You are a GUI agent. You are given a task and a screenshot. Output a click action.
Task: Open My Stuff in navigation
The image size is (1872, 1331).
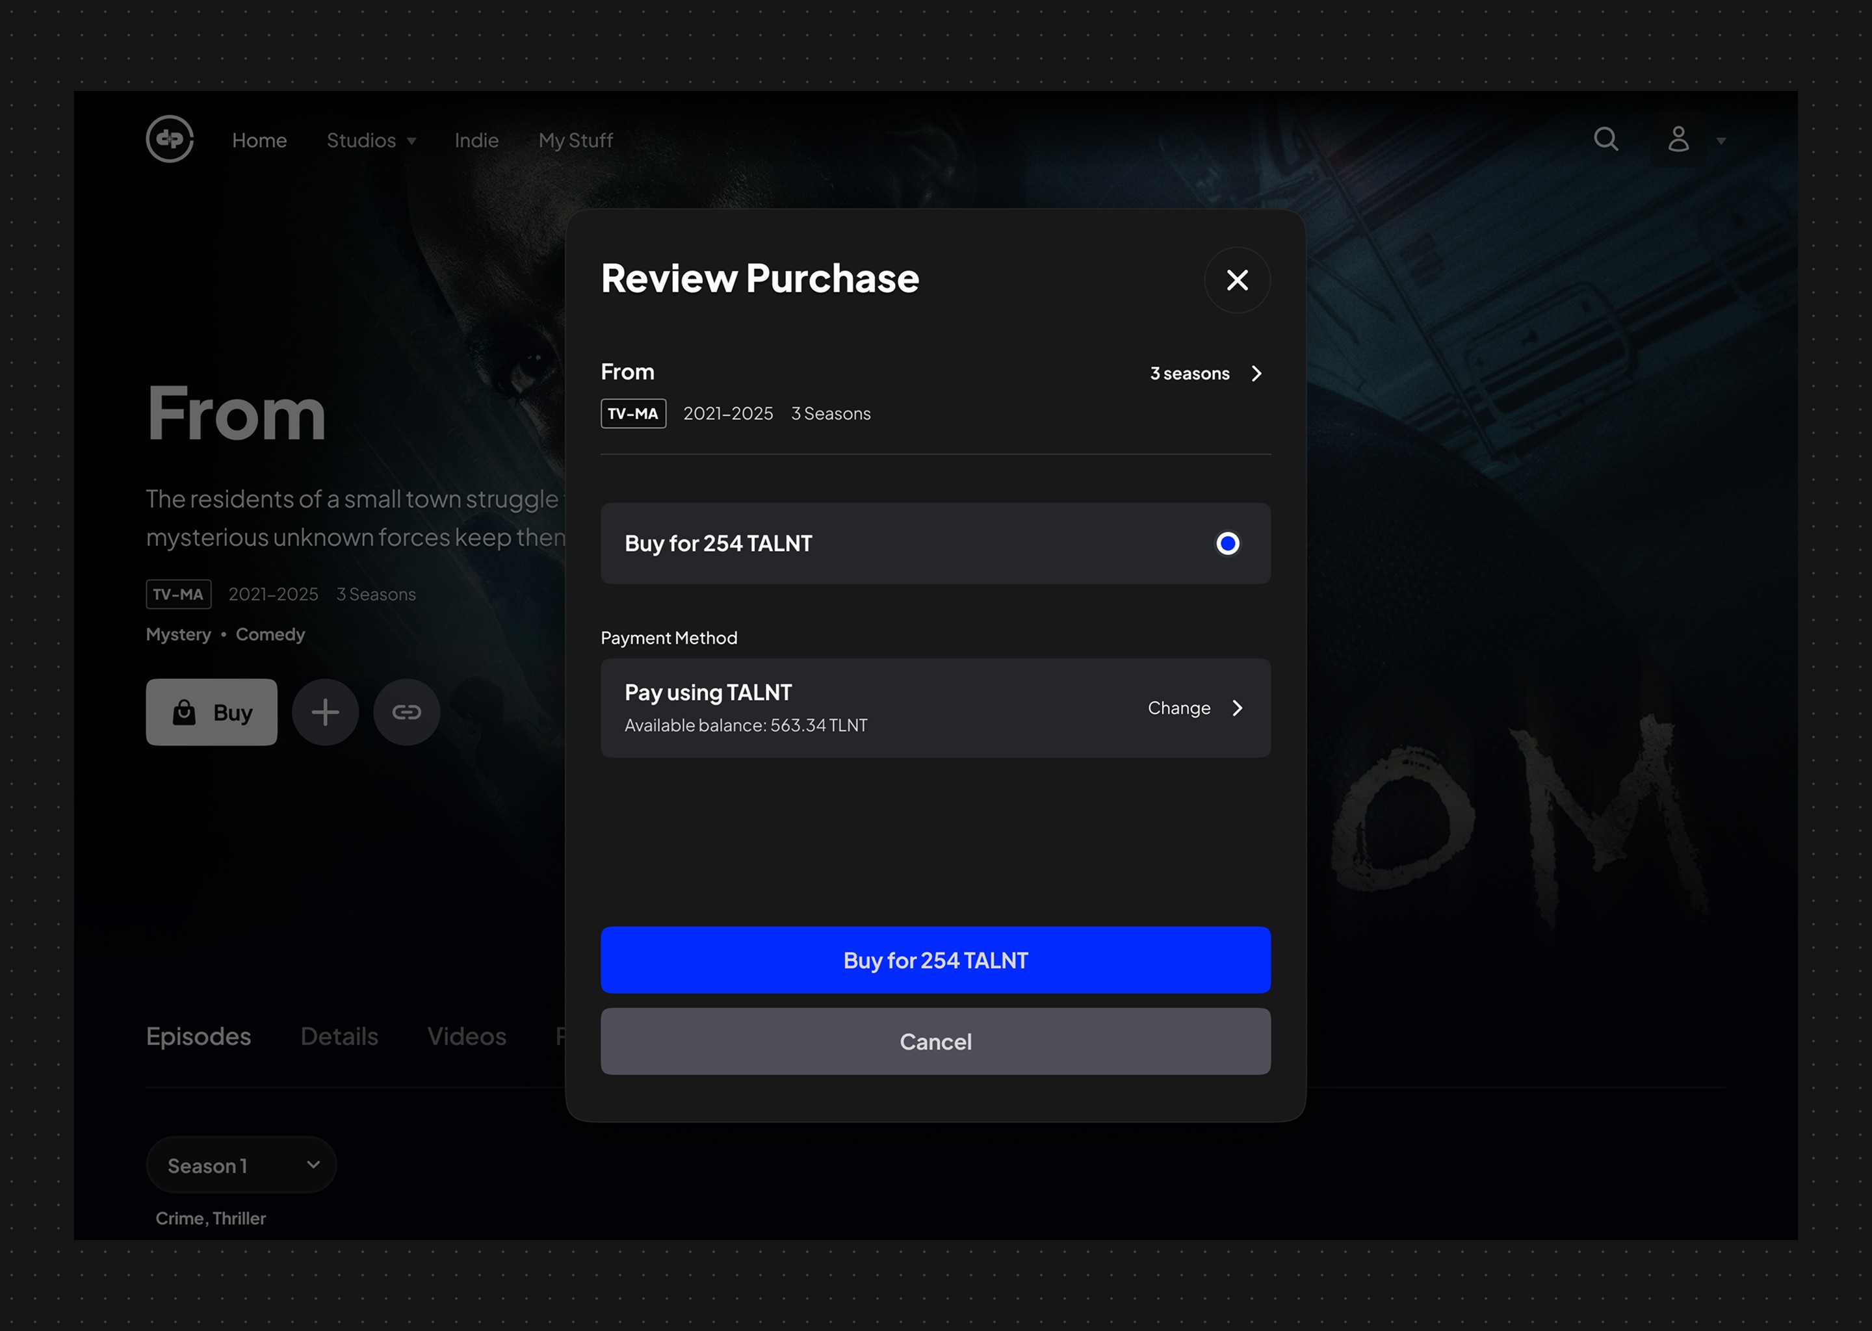[x=575, y=141]
